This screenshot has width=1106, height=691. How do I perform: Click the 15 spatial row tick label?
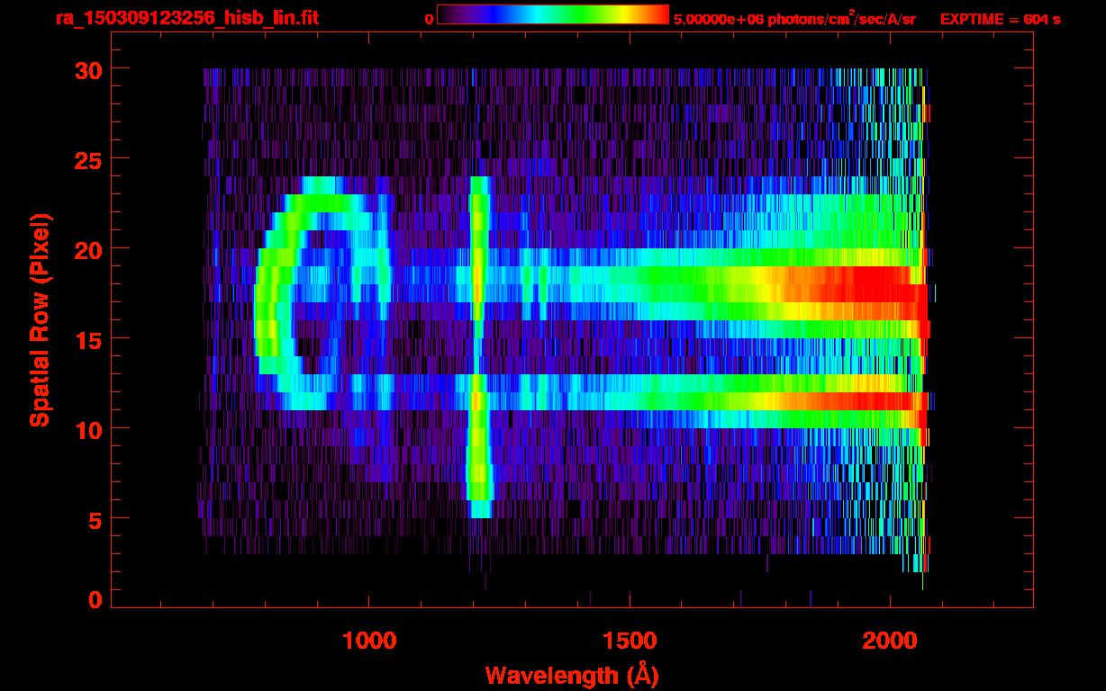click(x=87, y=339)
